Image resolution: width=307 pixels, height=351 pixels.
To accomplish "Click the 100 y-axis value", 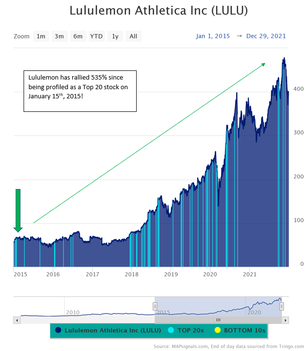I will point(298,220).
